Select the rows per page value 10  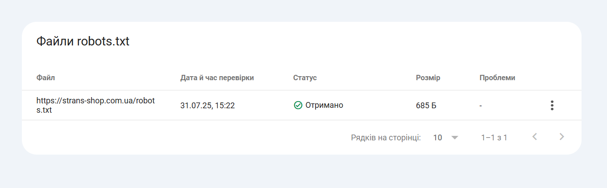437,138
